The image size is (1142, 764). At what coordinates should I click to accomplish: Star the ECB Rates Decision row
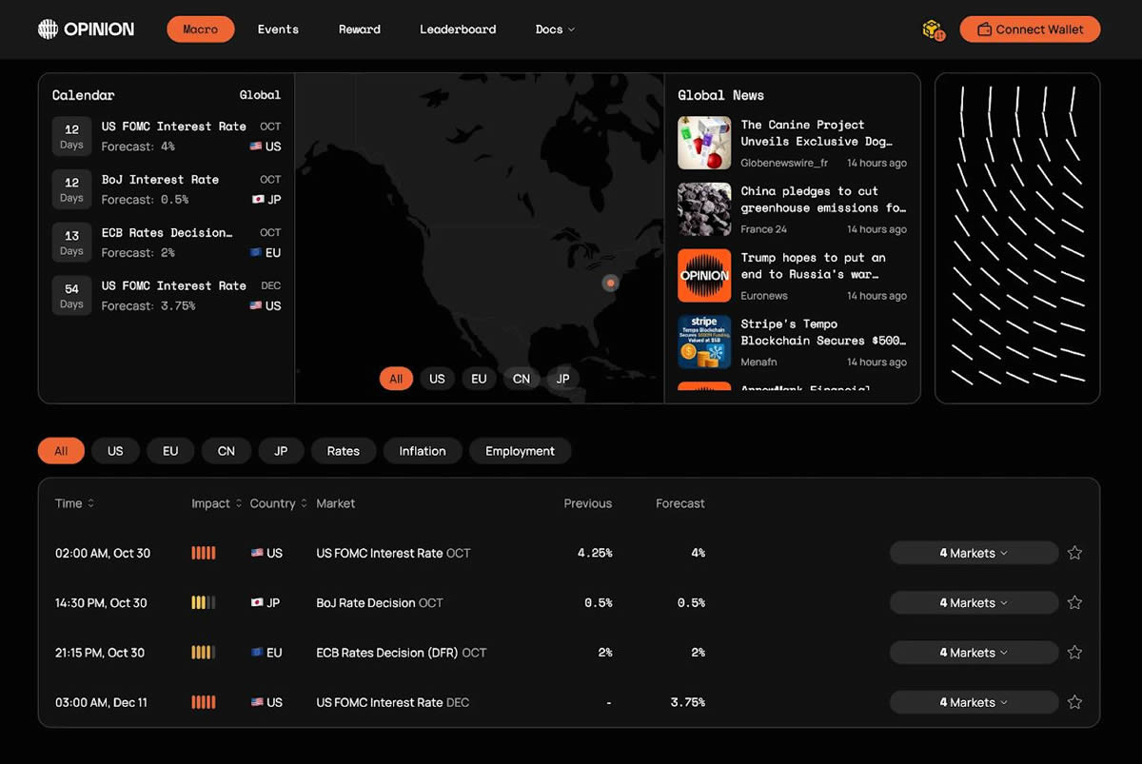coord(1074,653)
